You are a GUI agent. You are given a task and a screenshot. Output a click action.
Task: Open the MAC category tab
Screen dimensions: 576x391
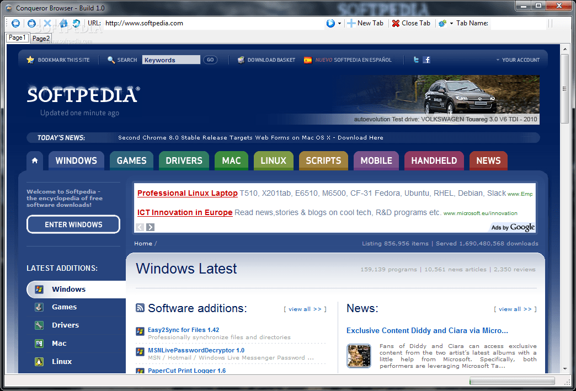coord(231,161)
